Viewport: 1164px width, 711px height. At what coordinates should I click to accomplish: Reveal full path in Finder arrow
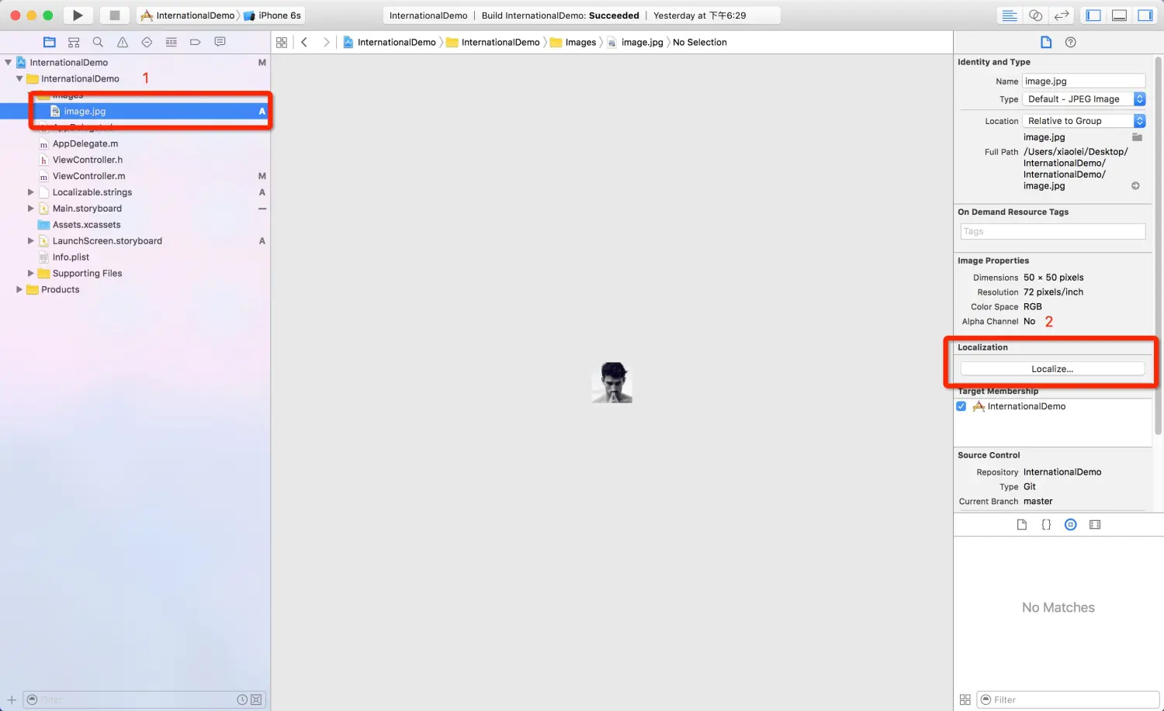tap(1136, 186)
